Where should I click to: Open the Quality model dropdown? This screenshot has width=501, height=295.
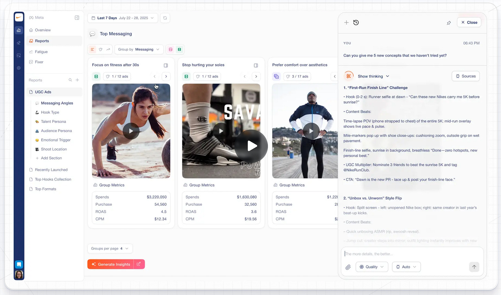[372, 267]
